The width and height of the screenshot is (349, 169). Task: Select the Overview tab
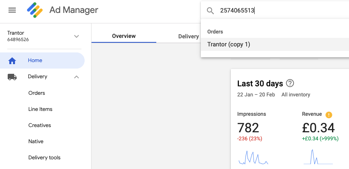pyautogui.click(x=124, y=36)
